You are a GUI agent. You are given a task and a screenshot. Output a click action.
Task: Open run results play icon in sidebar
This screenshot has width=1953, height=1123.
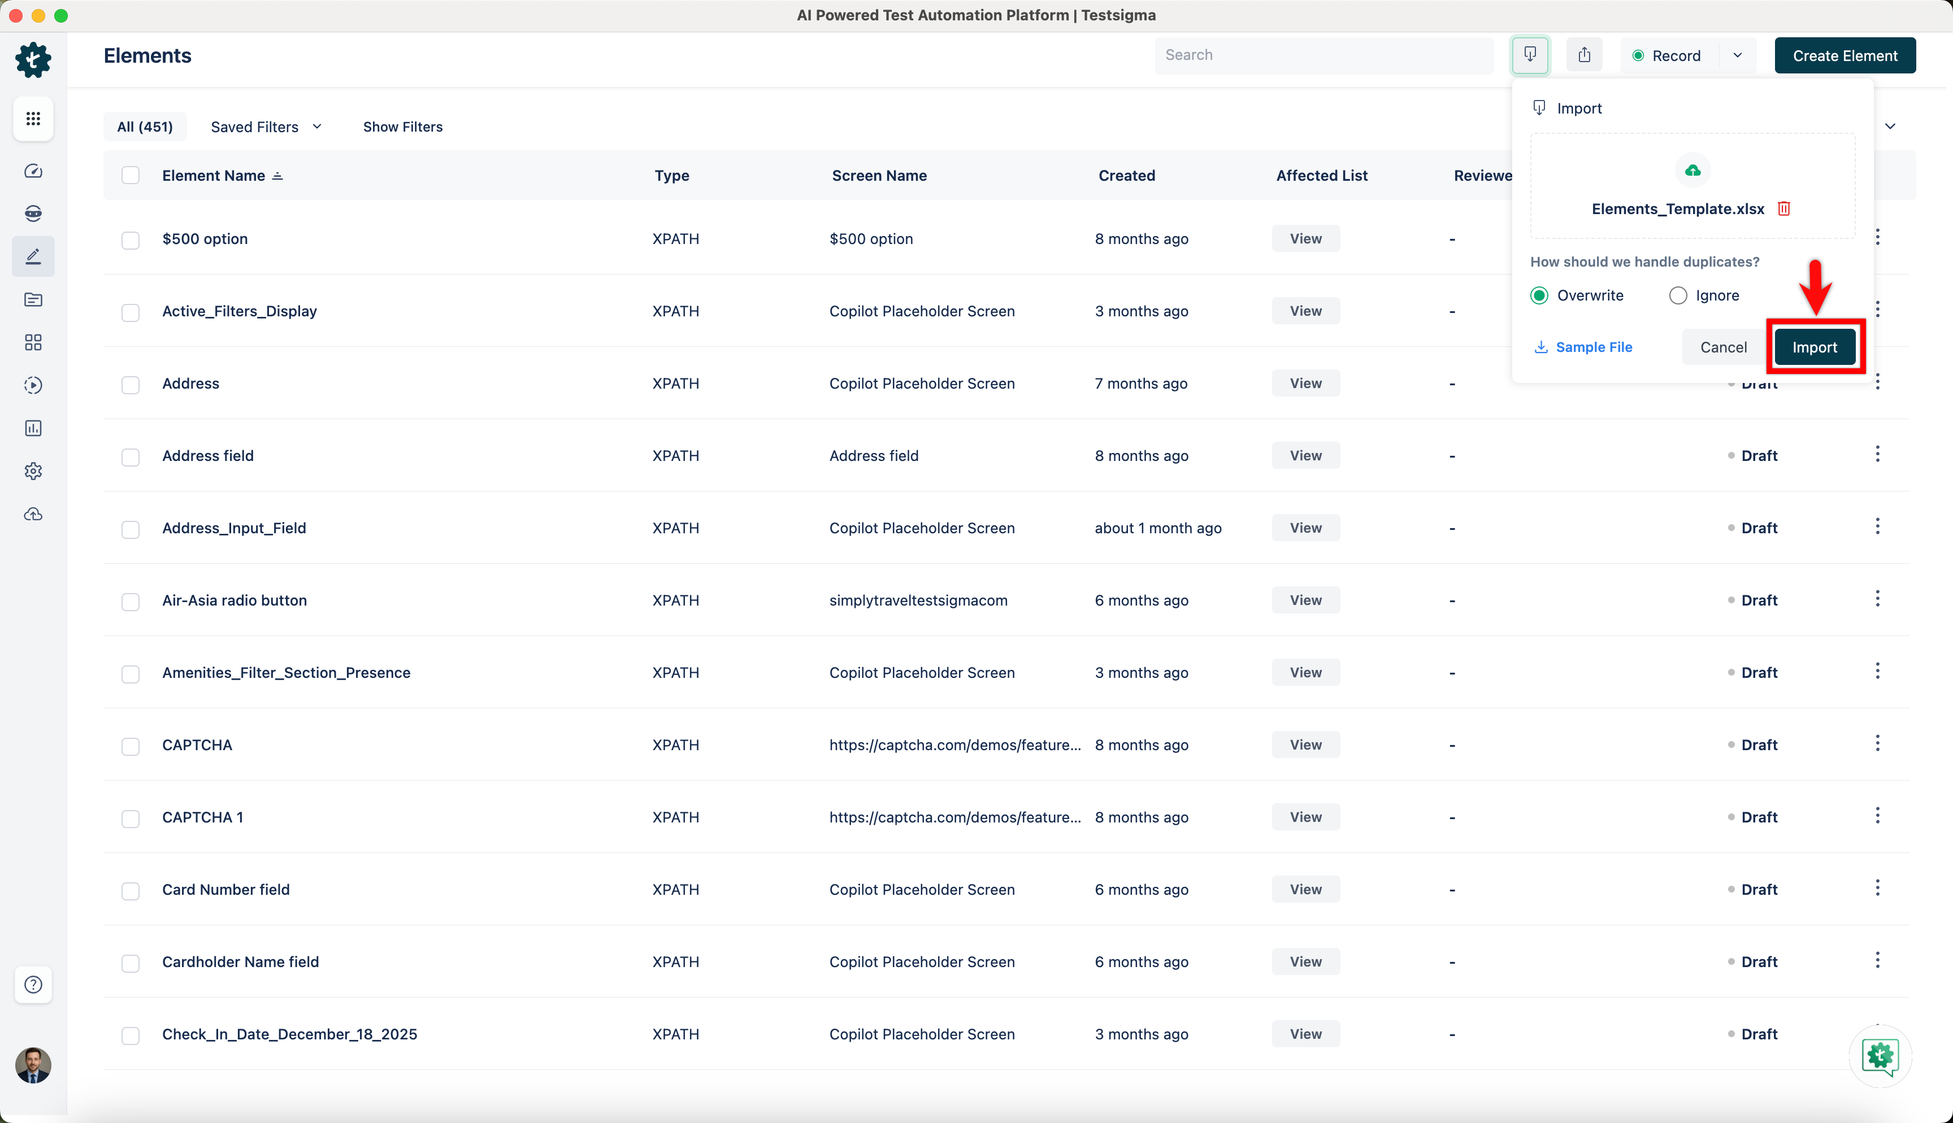33,386
